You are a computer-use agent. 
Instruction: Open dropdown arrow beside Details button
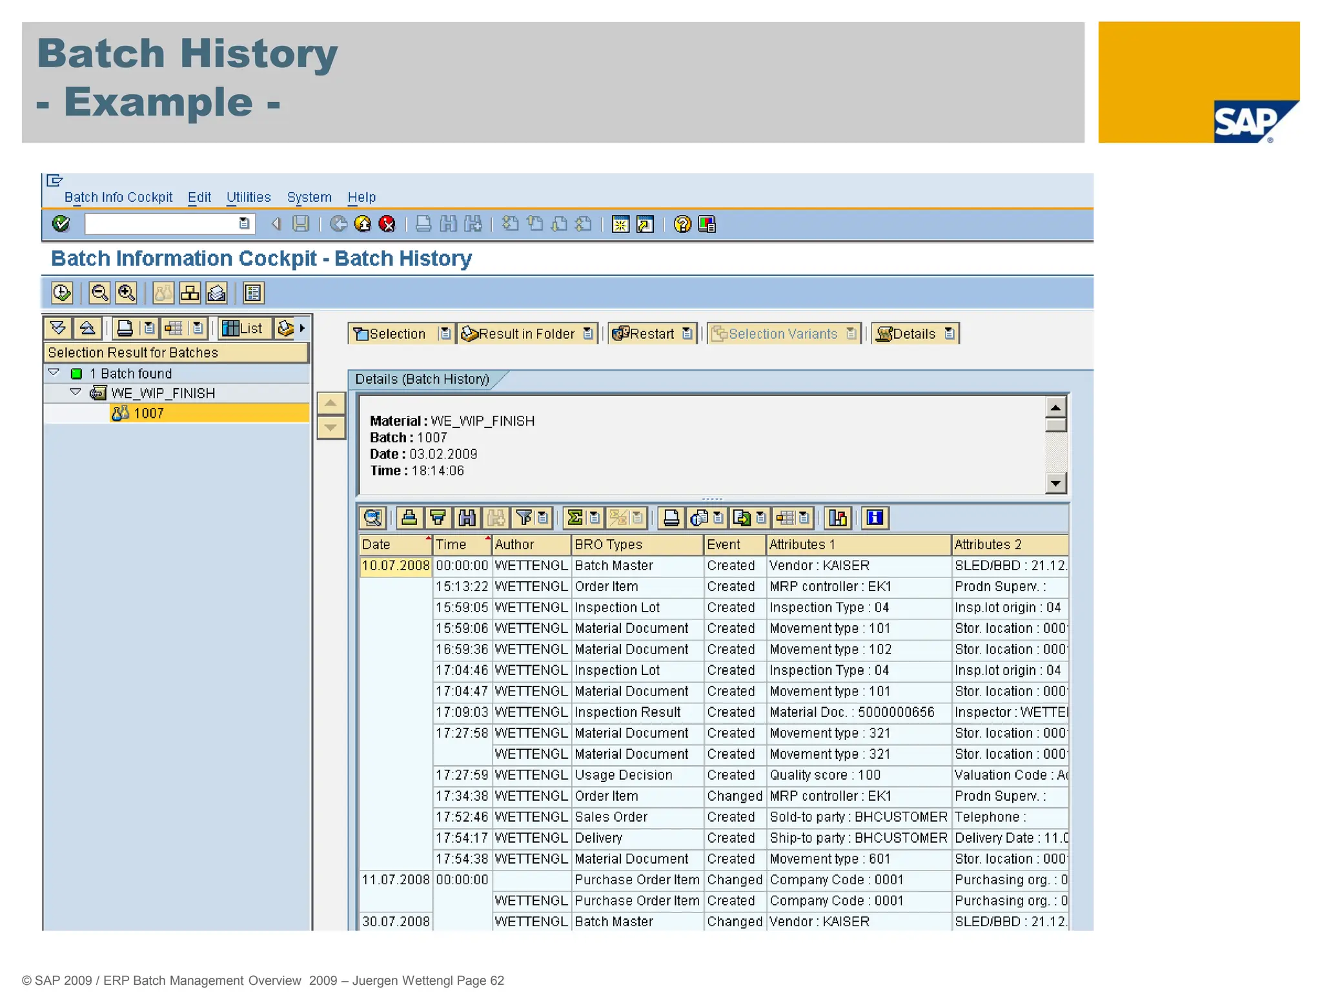coord(950,333)
